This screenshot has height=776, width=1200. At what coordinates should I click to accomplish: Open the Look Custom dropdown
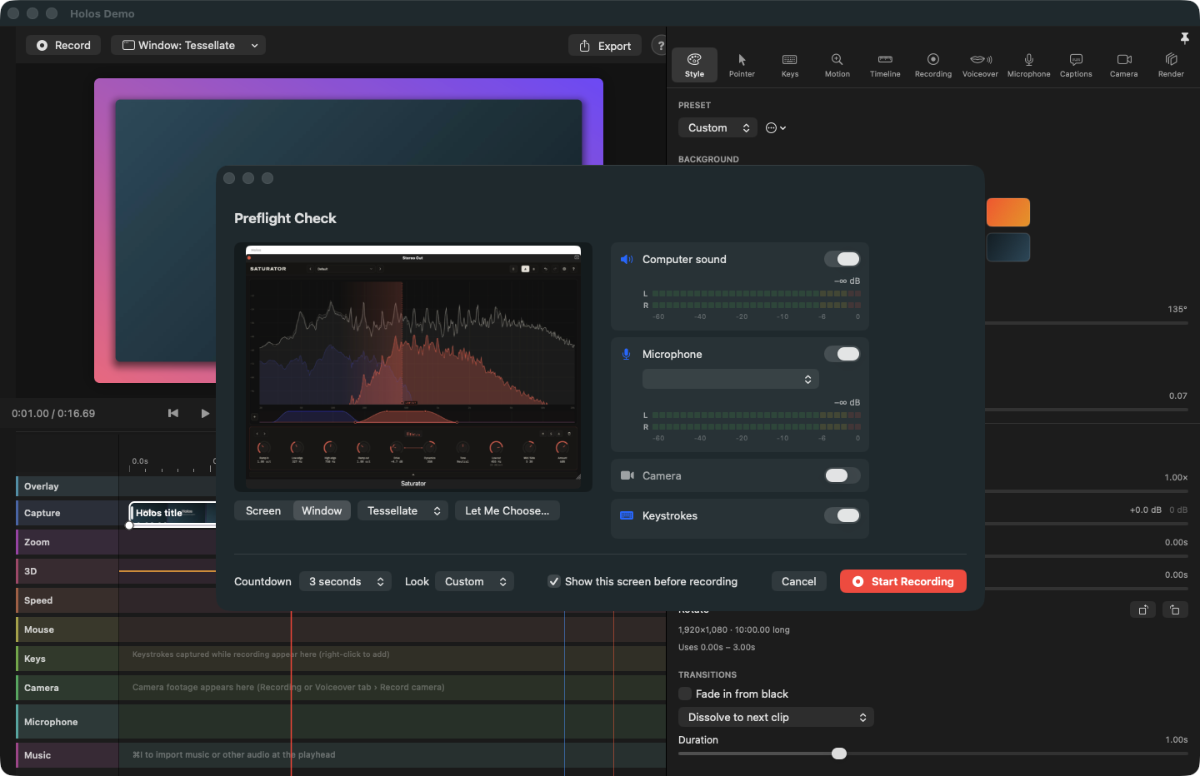click(474, 581)
